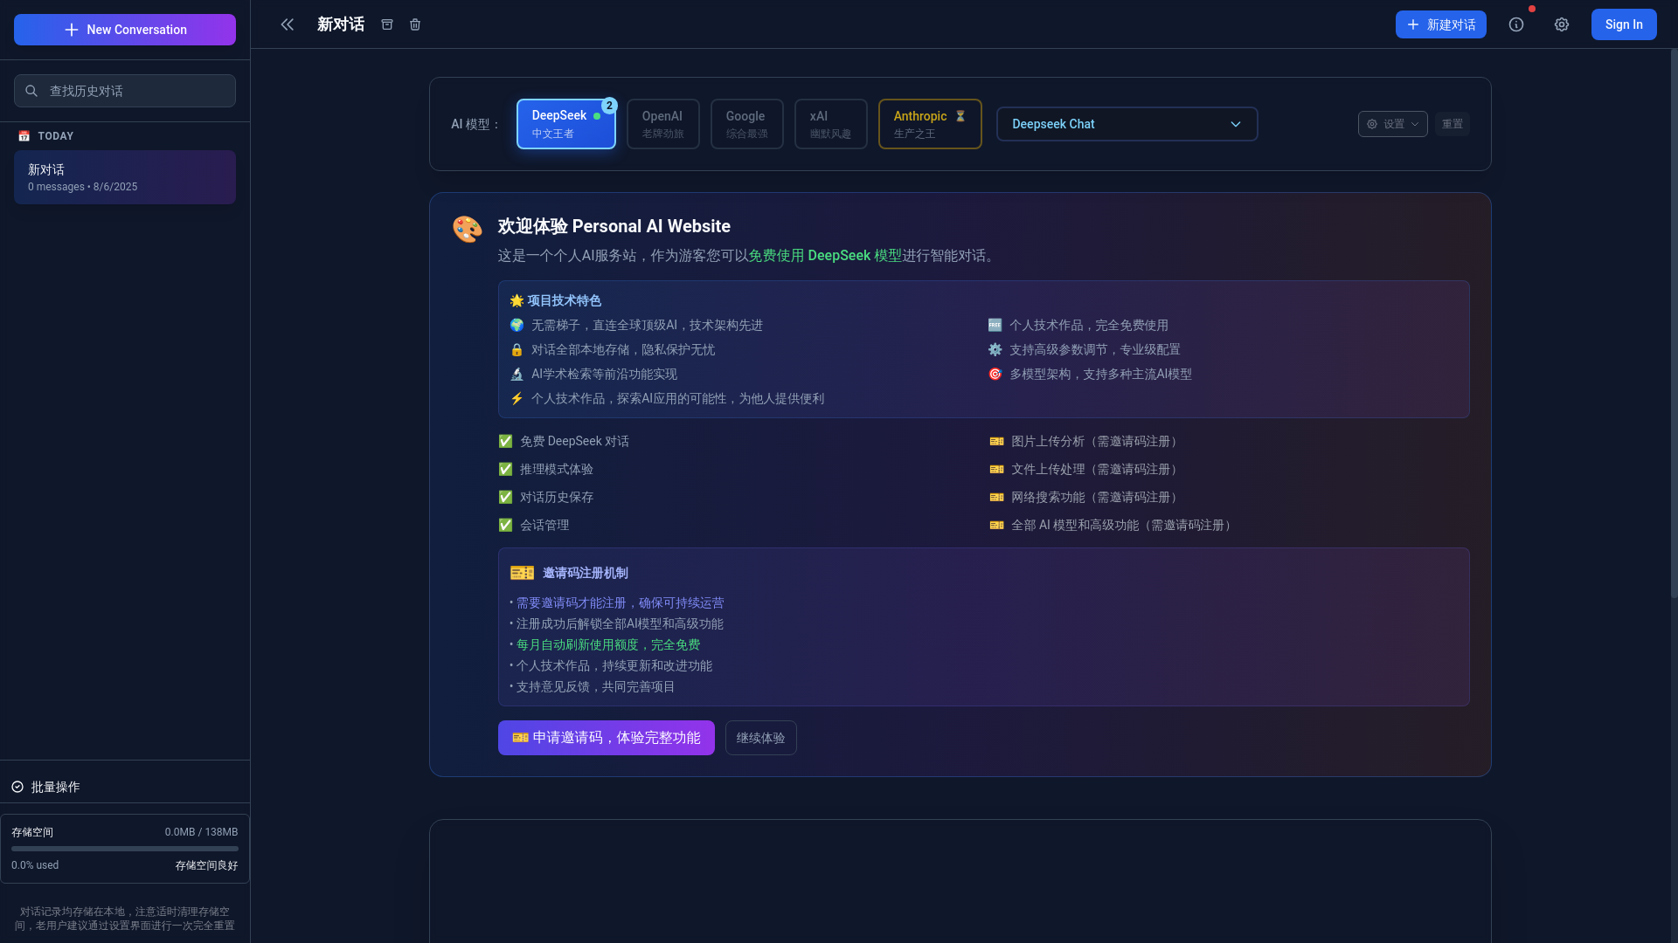
Task: Click the lightning icon beside 个人技术作品
Action: click(517, 398)
